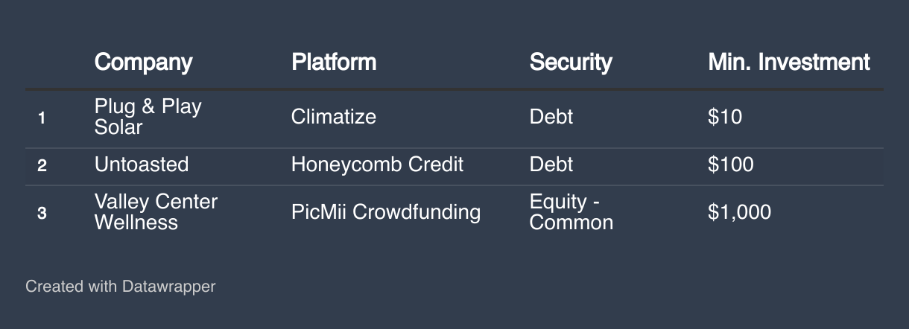Click row number 2
Image resolution: width=909 pixels, height=329 pixels.
(x=42, y=165)
